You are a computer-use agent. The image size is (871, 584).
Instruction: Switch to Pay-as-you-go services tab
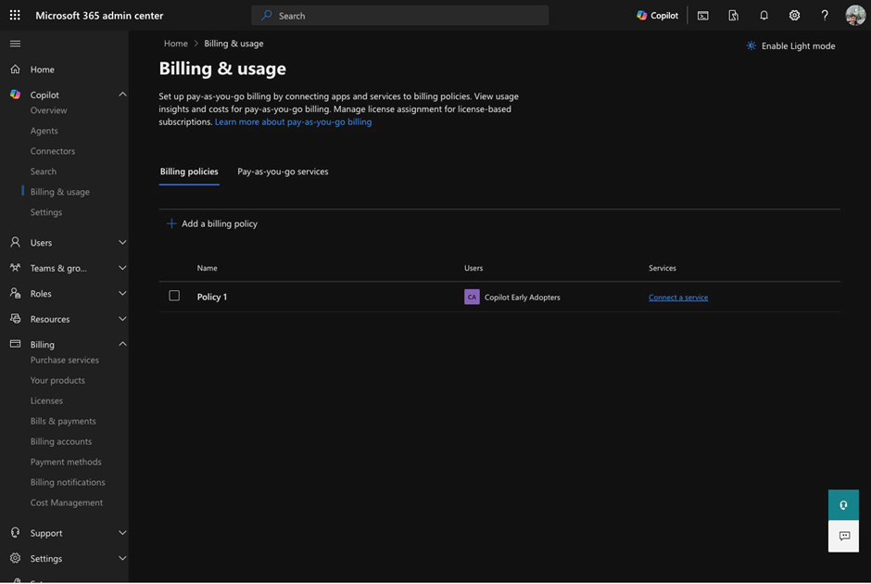[283, 171]
